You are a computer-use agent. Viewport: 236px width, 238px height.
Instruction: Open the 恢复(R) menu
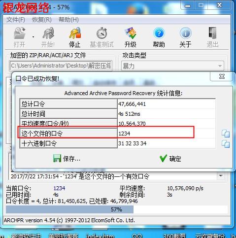pos(42,20)
